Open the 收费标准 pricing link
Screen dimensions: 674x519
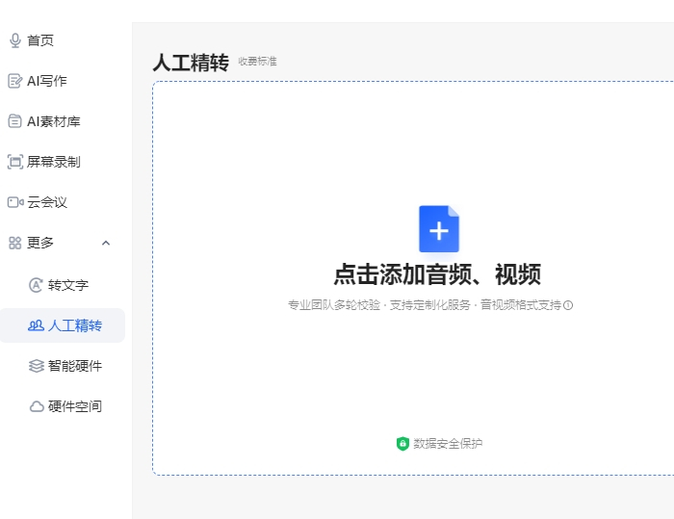(x=257, y=62)
